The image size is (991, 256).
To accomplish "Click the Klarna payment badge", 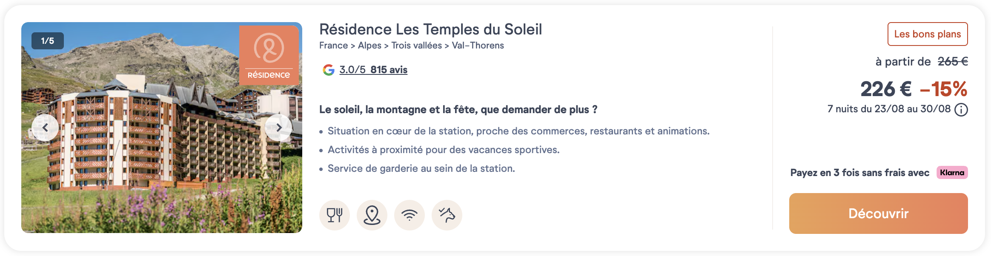I will (x=952, y=173).
